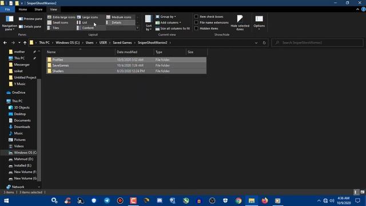Image resolution: width=366 pixels, height=206 pixels.
Task: Open the Navigation pane menu
Action: (9, 23)
